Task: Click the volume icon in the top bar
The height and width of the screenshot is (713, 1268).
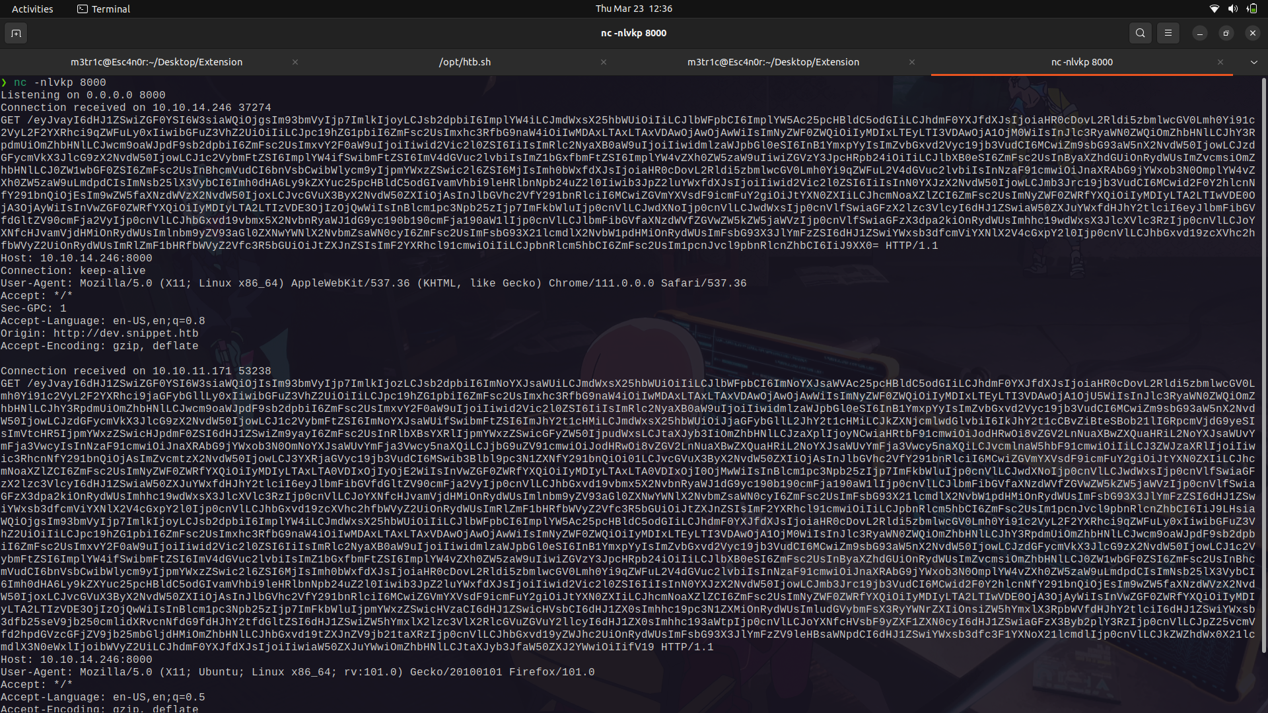Action: 1232,9
